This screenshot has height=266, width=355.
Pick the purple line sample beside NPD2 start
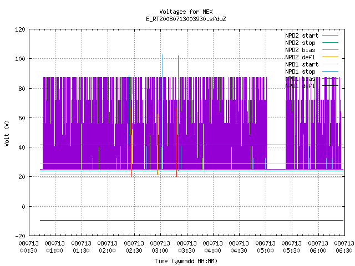(331, 35)
